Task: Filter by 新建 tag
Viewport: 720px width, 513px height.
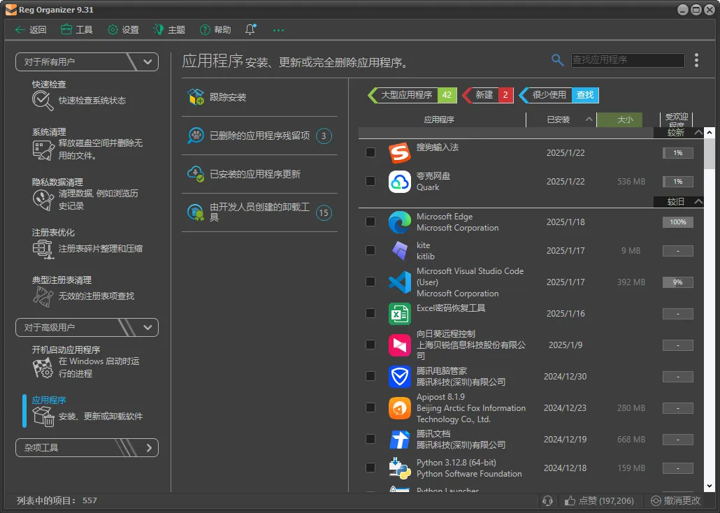Action: coord(488,95)
